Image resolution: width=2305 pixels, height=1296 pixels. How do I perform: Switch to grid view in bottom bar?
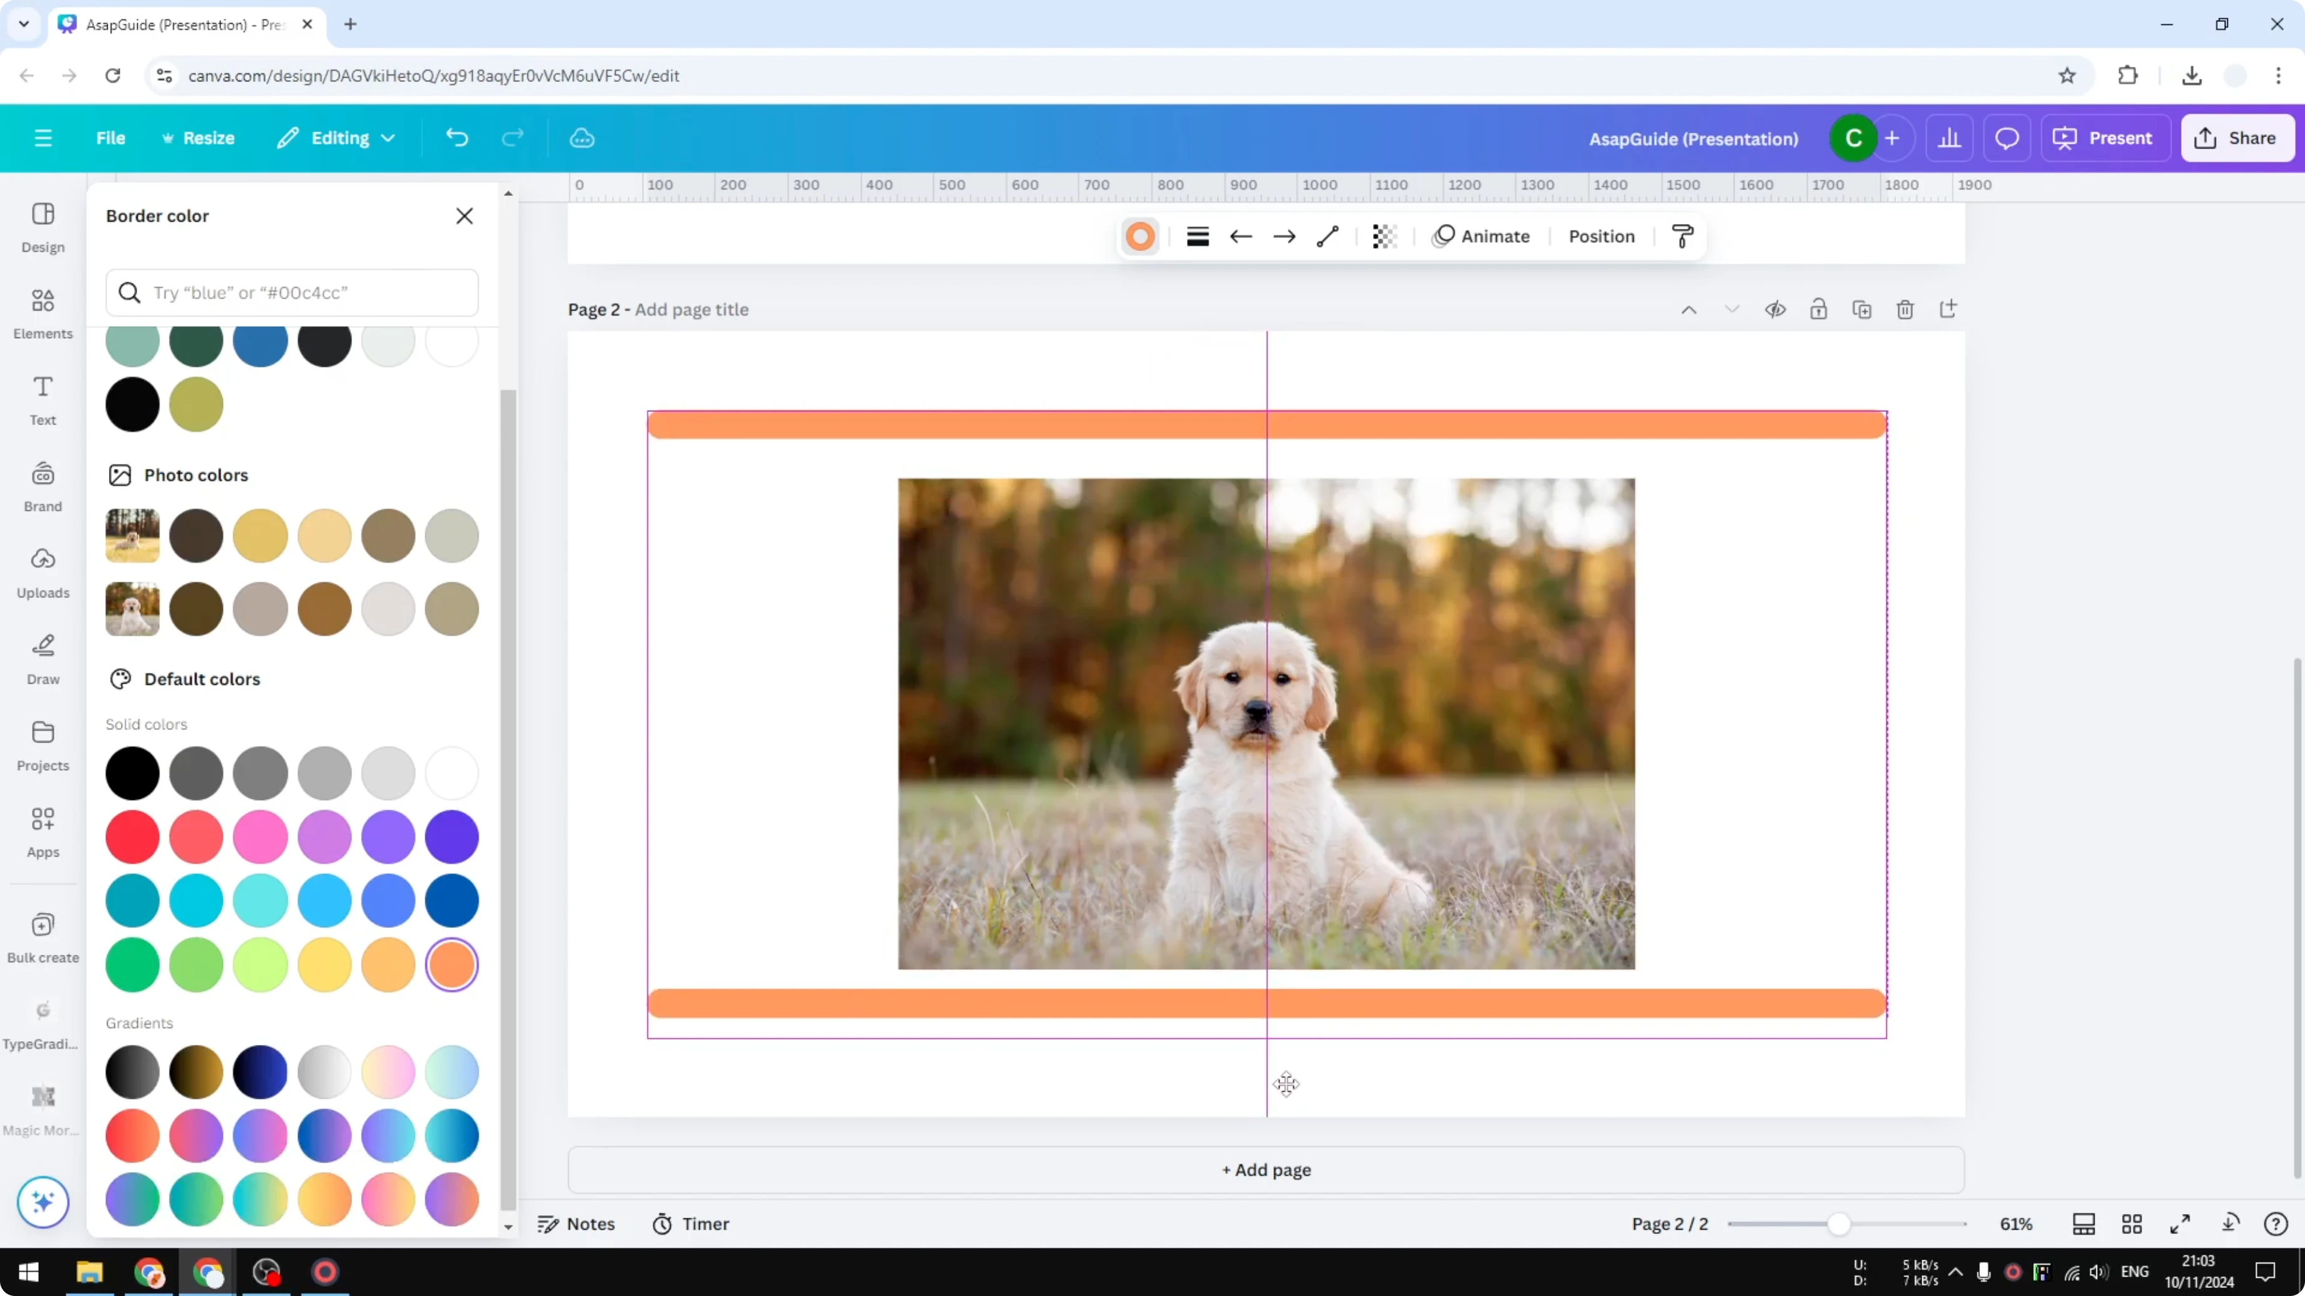[x=2132, y=1223]
